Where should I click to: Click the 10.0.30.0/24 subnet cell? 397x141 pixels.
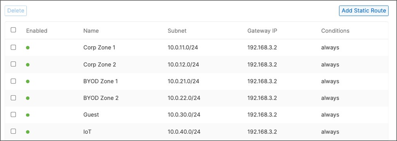184,115
